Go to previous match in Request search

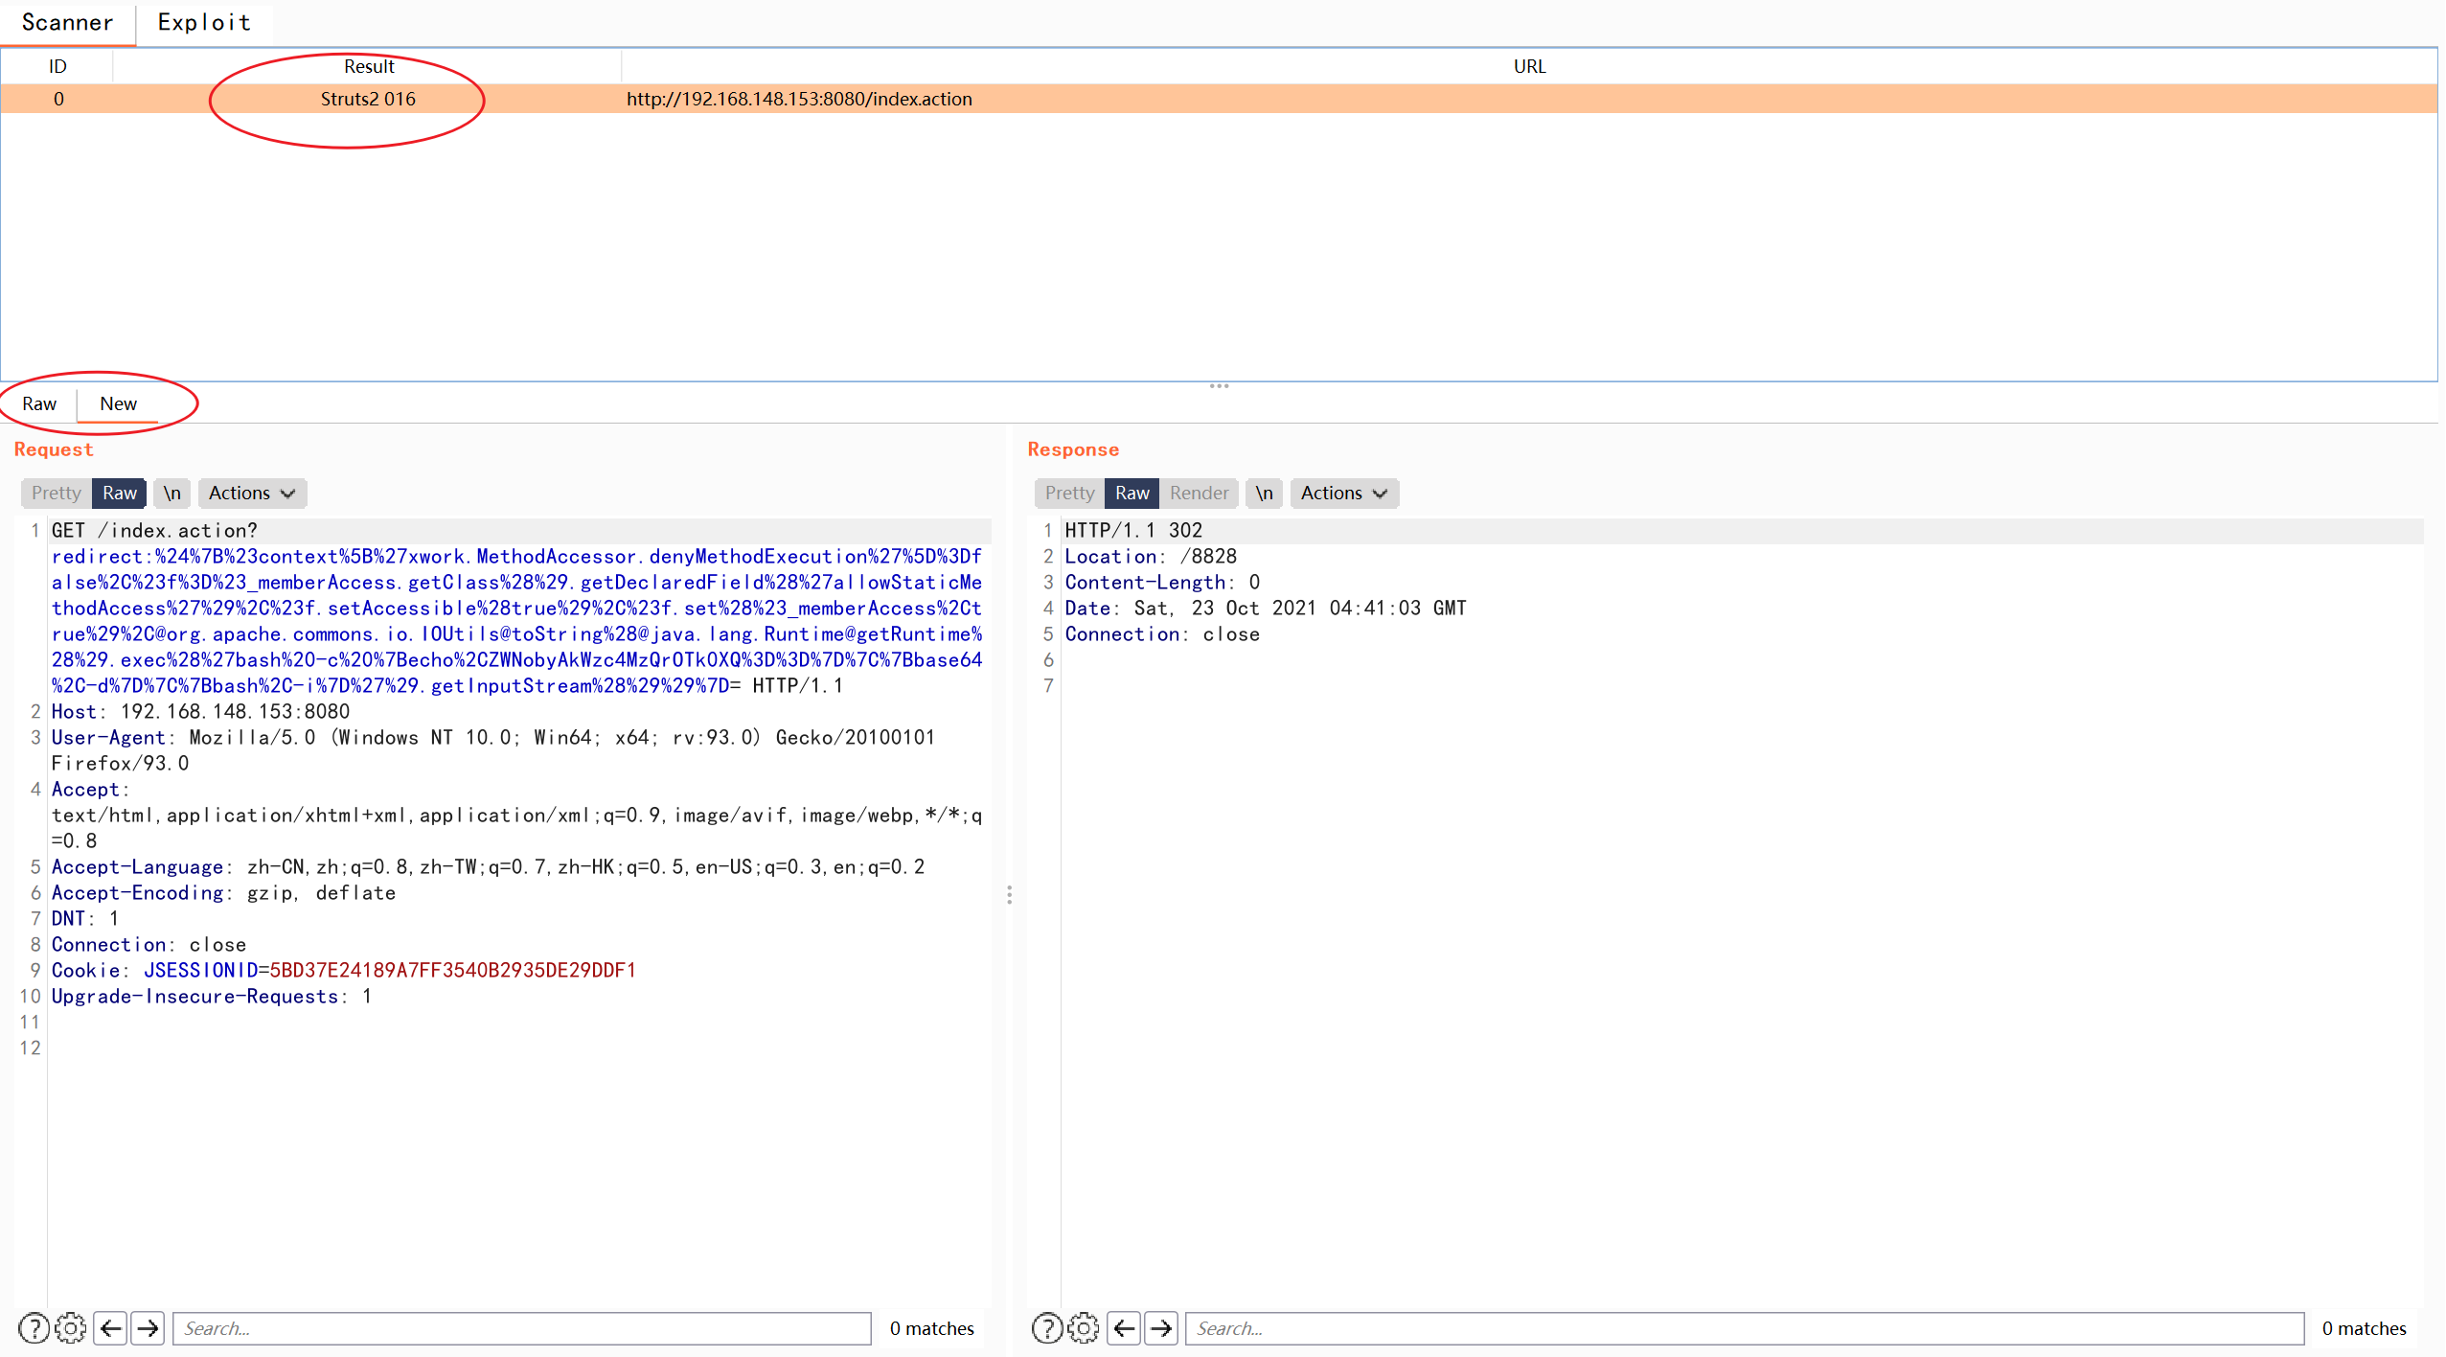(x=111, y=1328)
